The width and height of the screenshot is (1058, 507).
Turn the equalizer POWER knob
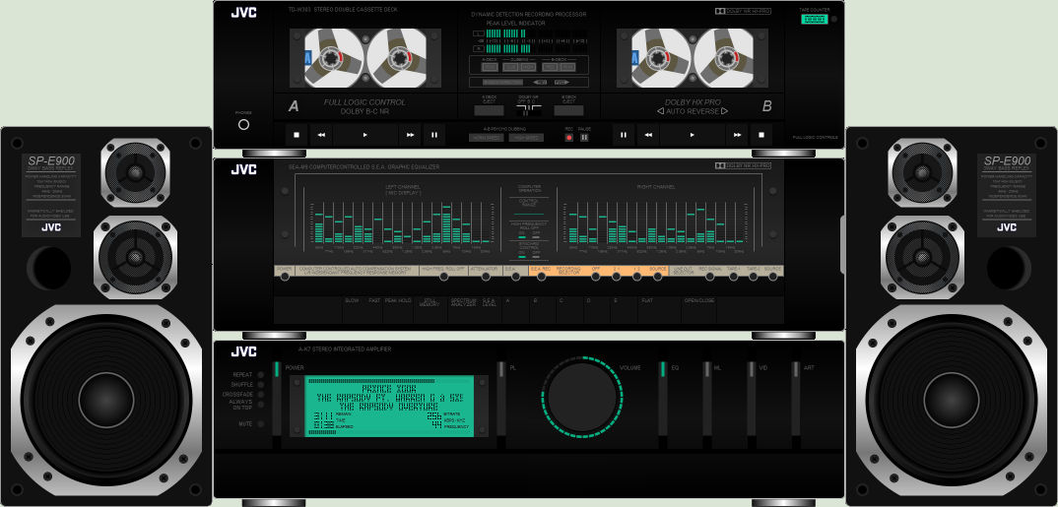pos(285,277)
